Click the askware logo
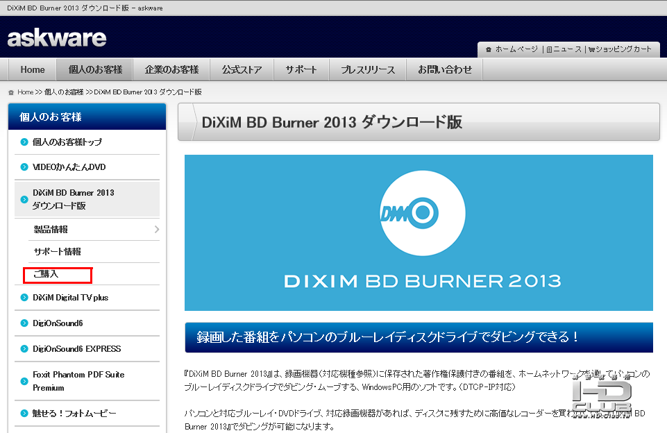The height and width of the screenshot is (433, 667). coord(57,38)
